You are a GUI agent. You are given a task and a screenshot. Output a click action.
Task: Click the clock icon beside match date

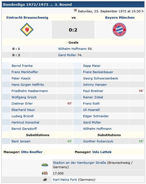point(75,10)
